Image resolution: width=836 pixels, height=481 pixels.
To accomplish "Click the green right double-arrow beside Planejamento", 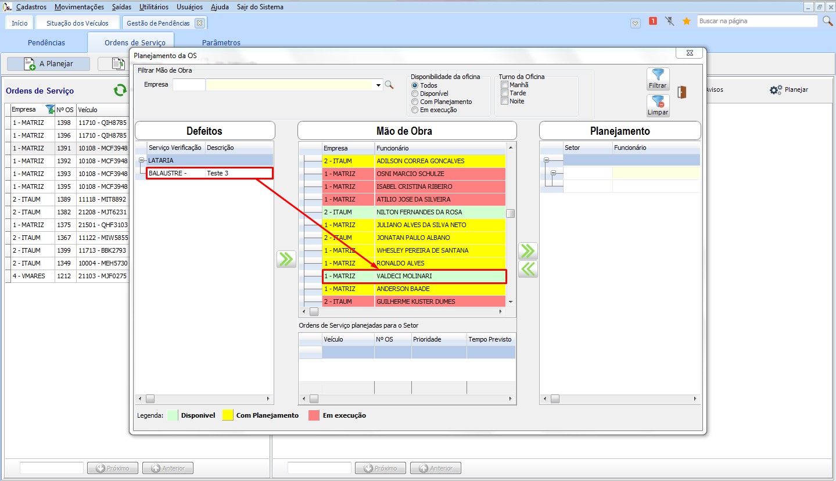I will coord(528,251).
